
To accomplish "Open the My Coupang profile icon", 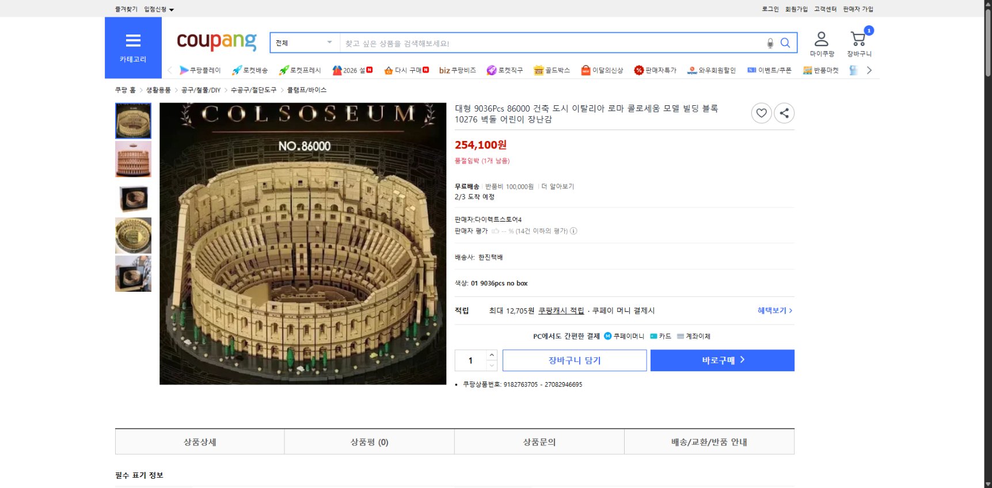I will [x=822, y=40].
